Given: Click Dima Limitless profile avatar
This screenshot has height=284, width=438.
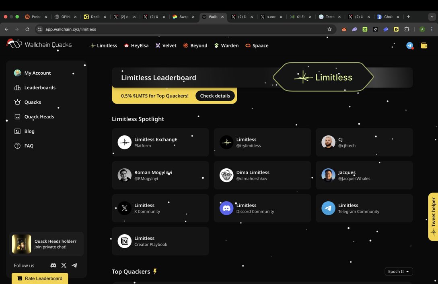Looking at the screenshot, I should (226, 175).
